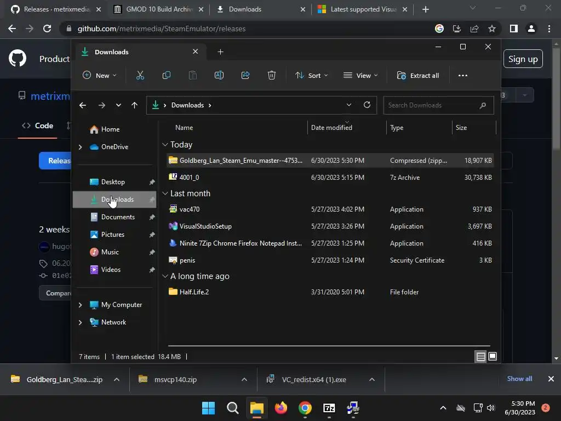Switch to Releases metrixmedia tab
The image size is (561, 421).
(56, 9)
